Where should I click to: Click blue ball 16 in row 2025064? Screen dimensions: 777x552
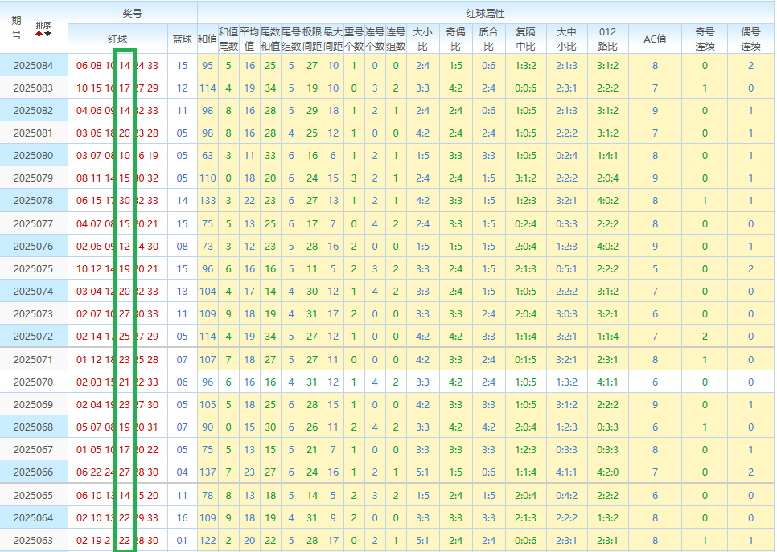183,517
